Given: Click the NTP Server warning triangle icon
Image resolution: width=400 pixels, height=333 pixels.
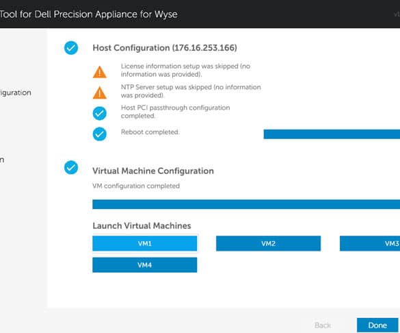Looking at the screenshot, I should pyautogui.click(x=100, y=92).
